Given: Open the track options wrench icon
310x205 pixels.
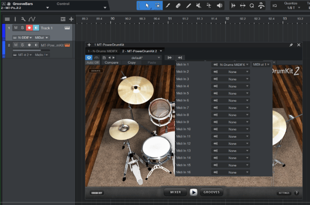Looking at the screenshot, I should 23,19.
